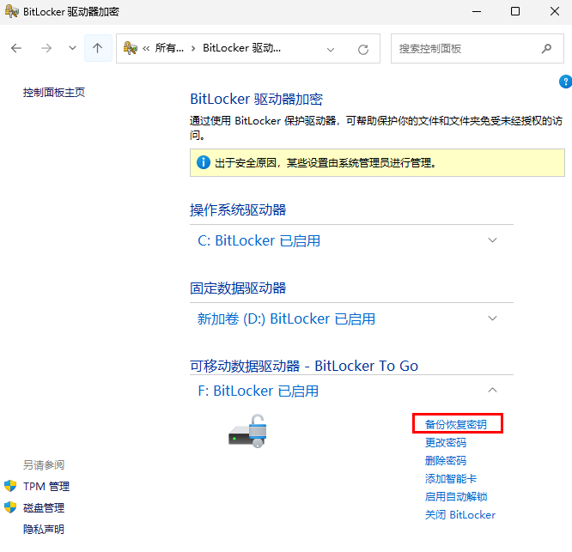Open the address bar history dropdown

tap(331, 49)
